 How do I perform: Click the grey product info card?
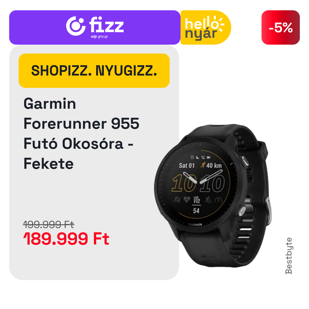point(94,163)
